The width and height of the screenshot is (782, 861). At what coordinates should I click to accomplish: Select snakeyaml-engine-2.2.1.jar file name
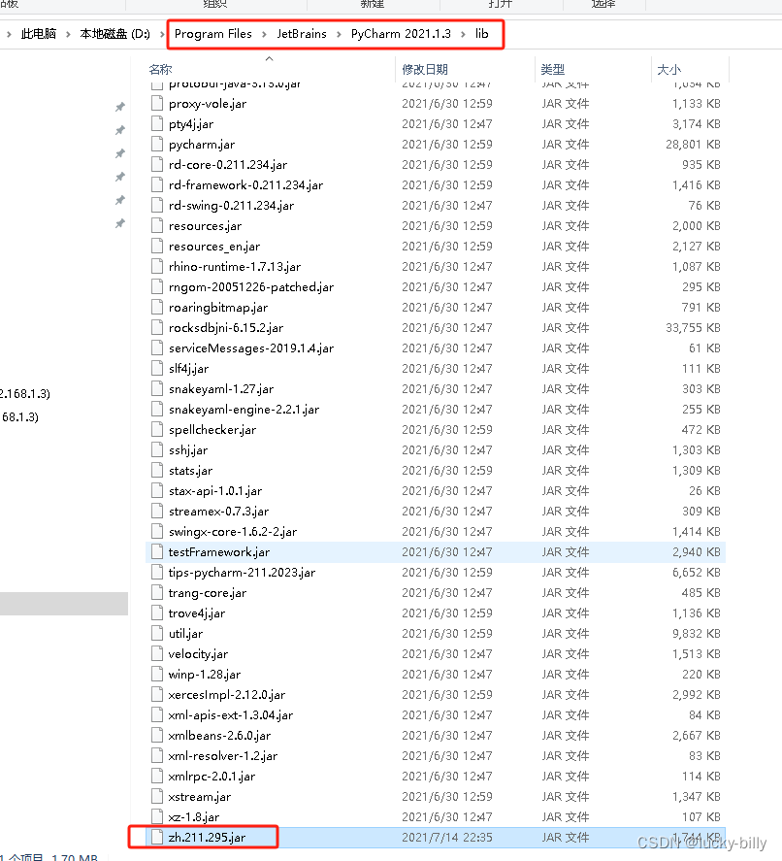coord(244,409)
